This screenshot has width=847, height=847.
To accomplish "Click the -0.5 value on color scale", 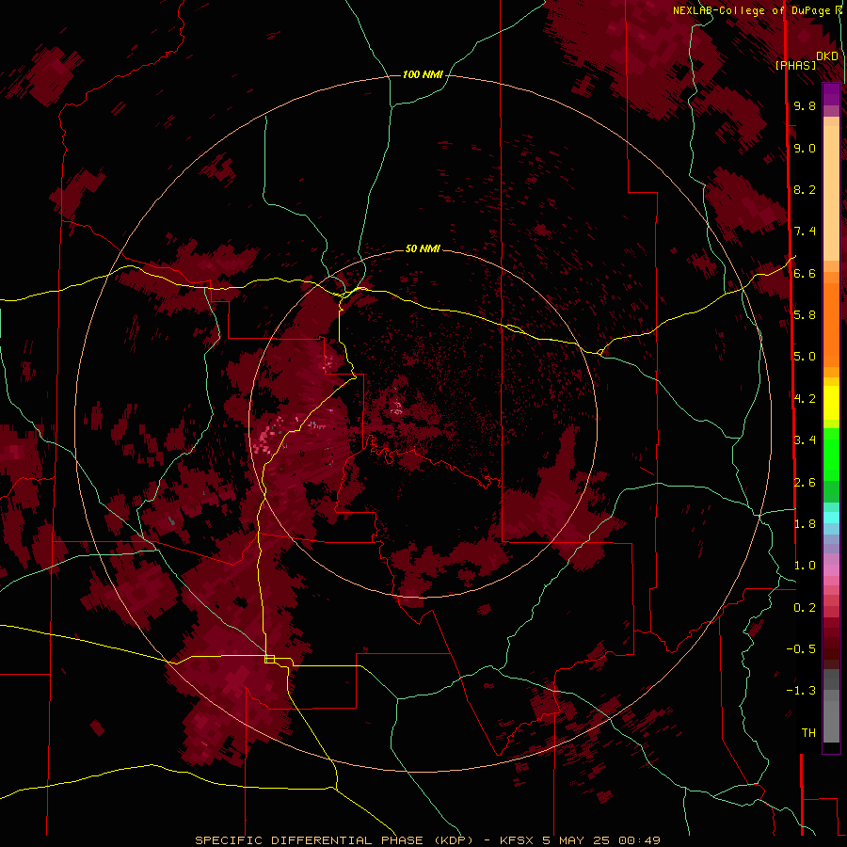I will click(x=801, y=649).
